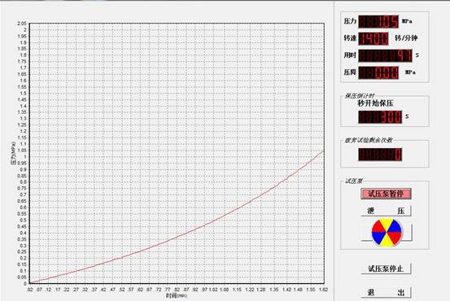The height and width of the screenshot is (301, 450).
Task: Click the 保压倒计时 countdown display
Action: tap(380, 117)
